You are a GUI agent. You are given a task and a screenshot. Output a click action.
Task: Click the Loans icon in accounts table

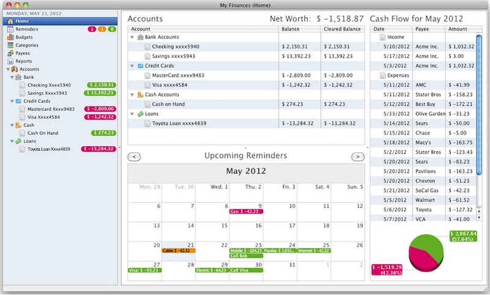click(140, 114)
